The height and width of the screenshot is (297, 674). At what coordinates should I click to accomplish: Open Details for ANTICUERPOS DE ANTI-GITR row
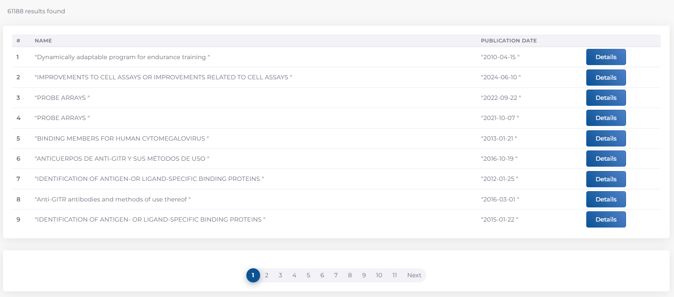tap(605, 159)
